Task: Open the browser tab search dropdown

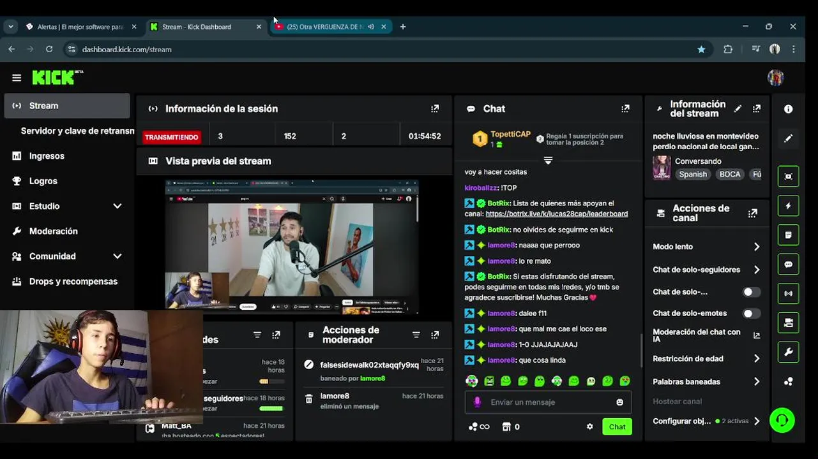Action: point(11,27)
